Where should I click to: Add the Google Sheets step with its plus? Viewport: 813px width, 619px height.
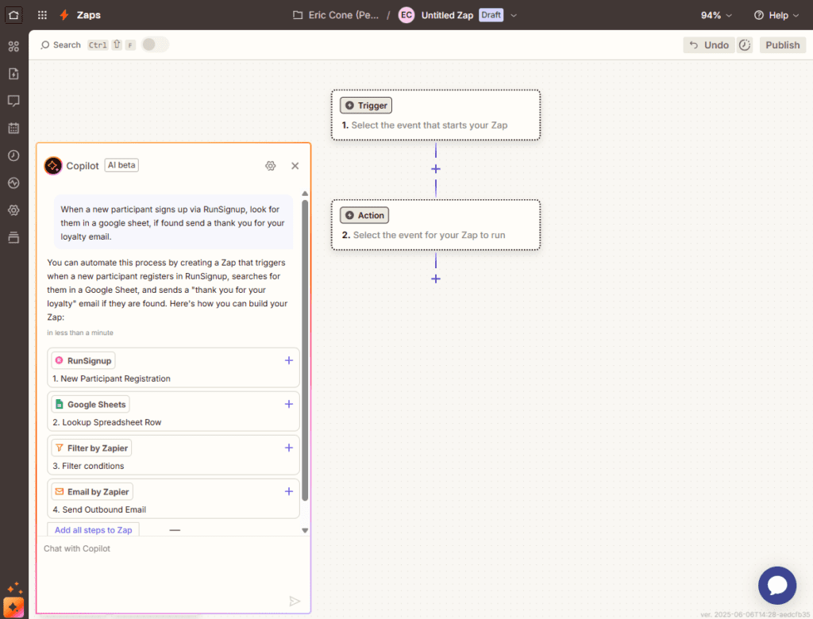289,404
